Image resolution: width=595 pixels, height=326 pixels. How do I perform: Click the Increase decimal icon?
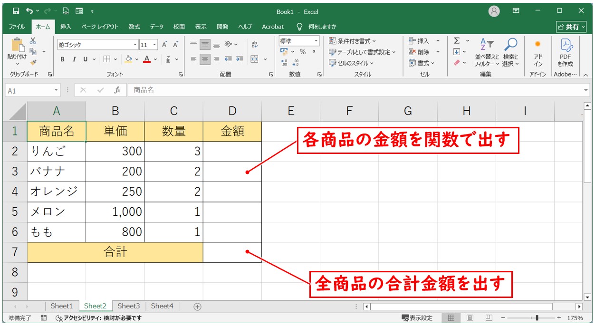click(x=284, y=62)
